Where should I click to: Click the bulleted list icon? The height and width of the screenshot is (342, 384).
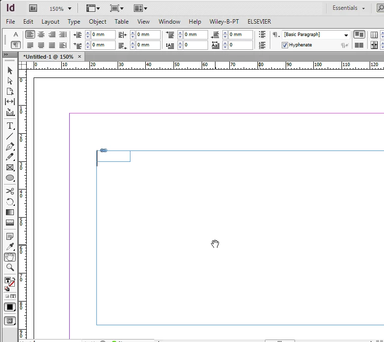coord(262,35)
